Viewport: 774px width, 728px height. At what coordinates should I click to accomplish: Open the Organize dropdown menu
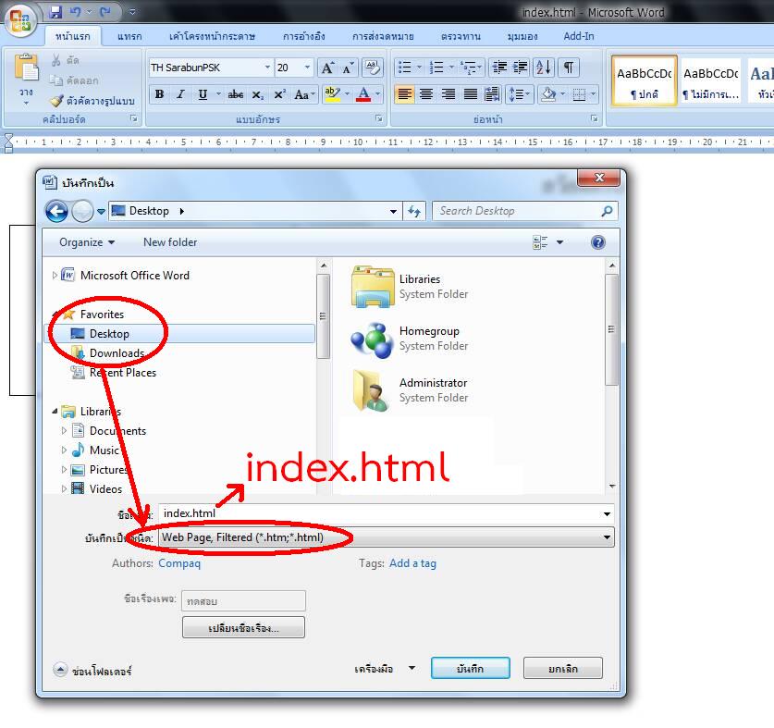pyautogui.click(x=87, y=242)
